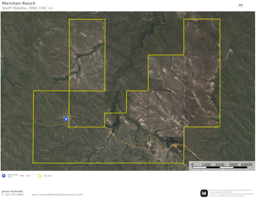Click the 4000ft label on scale bar
This screenshot has width=256, height=198.
point(246,164)
